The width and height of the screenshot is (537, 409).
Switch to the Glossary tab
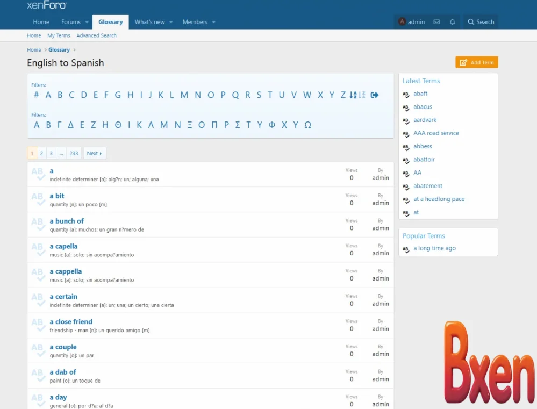coord(110,22)
